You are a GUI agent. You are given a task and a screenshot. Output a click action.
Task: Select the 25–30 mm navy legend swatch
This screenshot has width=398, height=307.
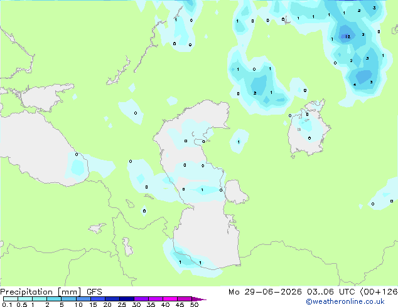(127, 299)
